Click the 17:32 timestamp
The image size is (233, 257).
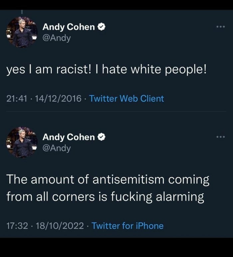[x=17, y=226]
